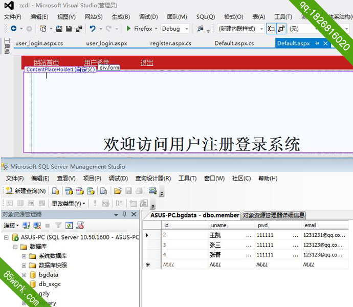
Task: Click the SQL Server Compact Query icon
Action: click(103, 191)
